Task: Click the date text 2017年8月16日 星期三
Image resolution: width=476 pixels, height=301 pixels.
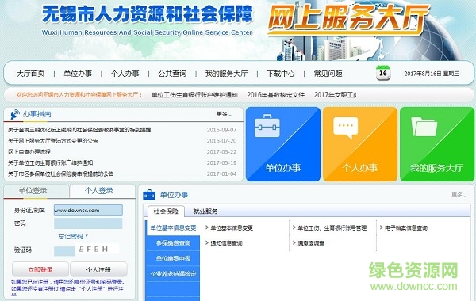Action: tap(432, 74)
